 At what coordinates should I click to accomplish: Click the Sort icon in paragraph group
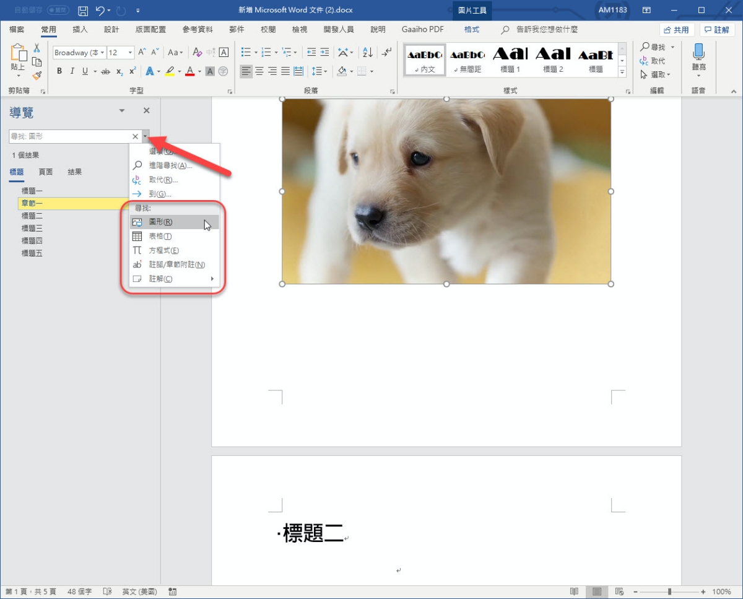pos(367,53)
